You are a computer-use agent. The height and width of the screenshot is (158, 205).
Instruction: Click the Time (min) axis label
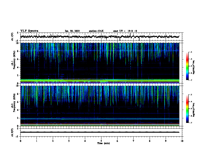point(104,143)
